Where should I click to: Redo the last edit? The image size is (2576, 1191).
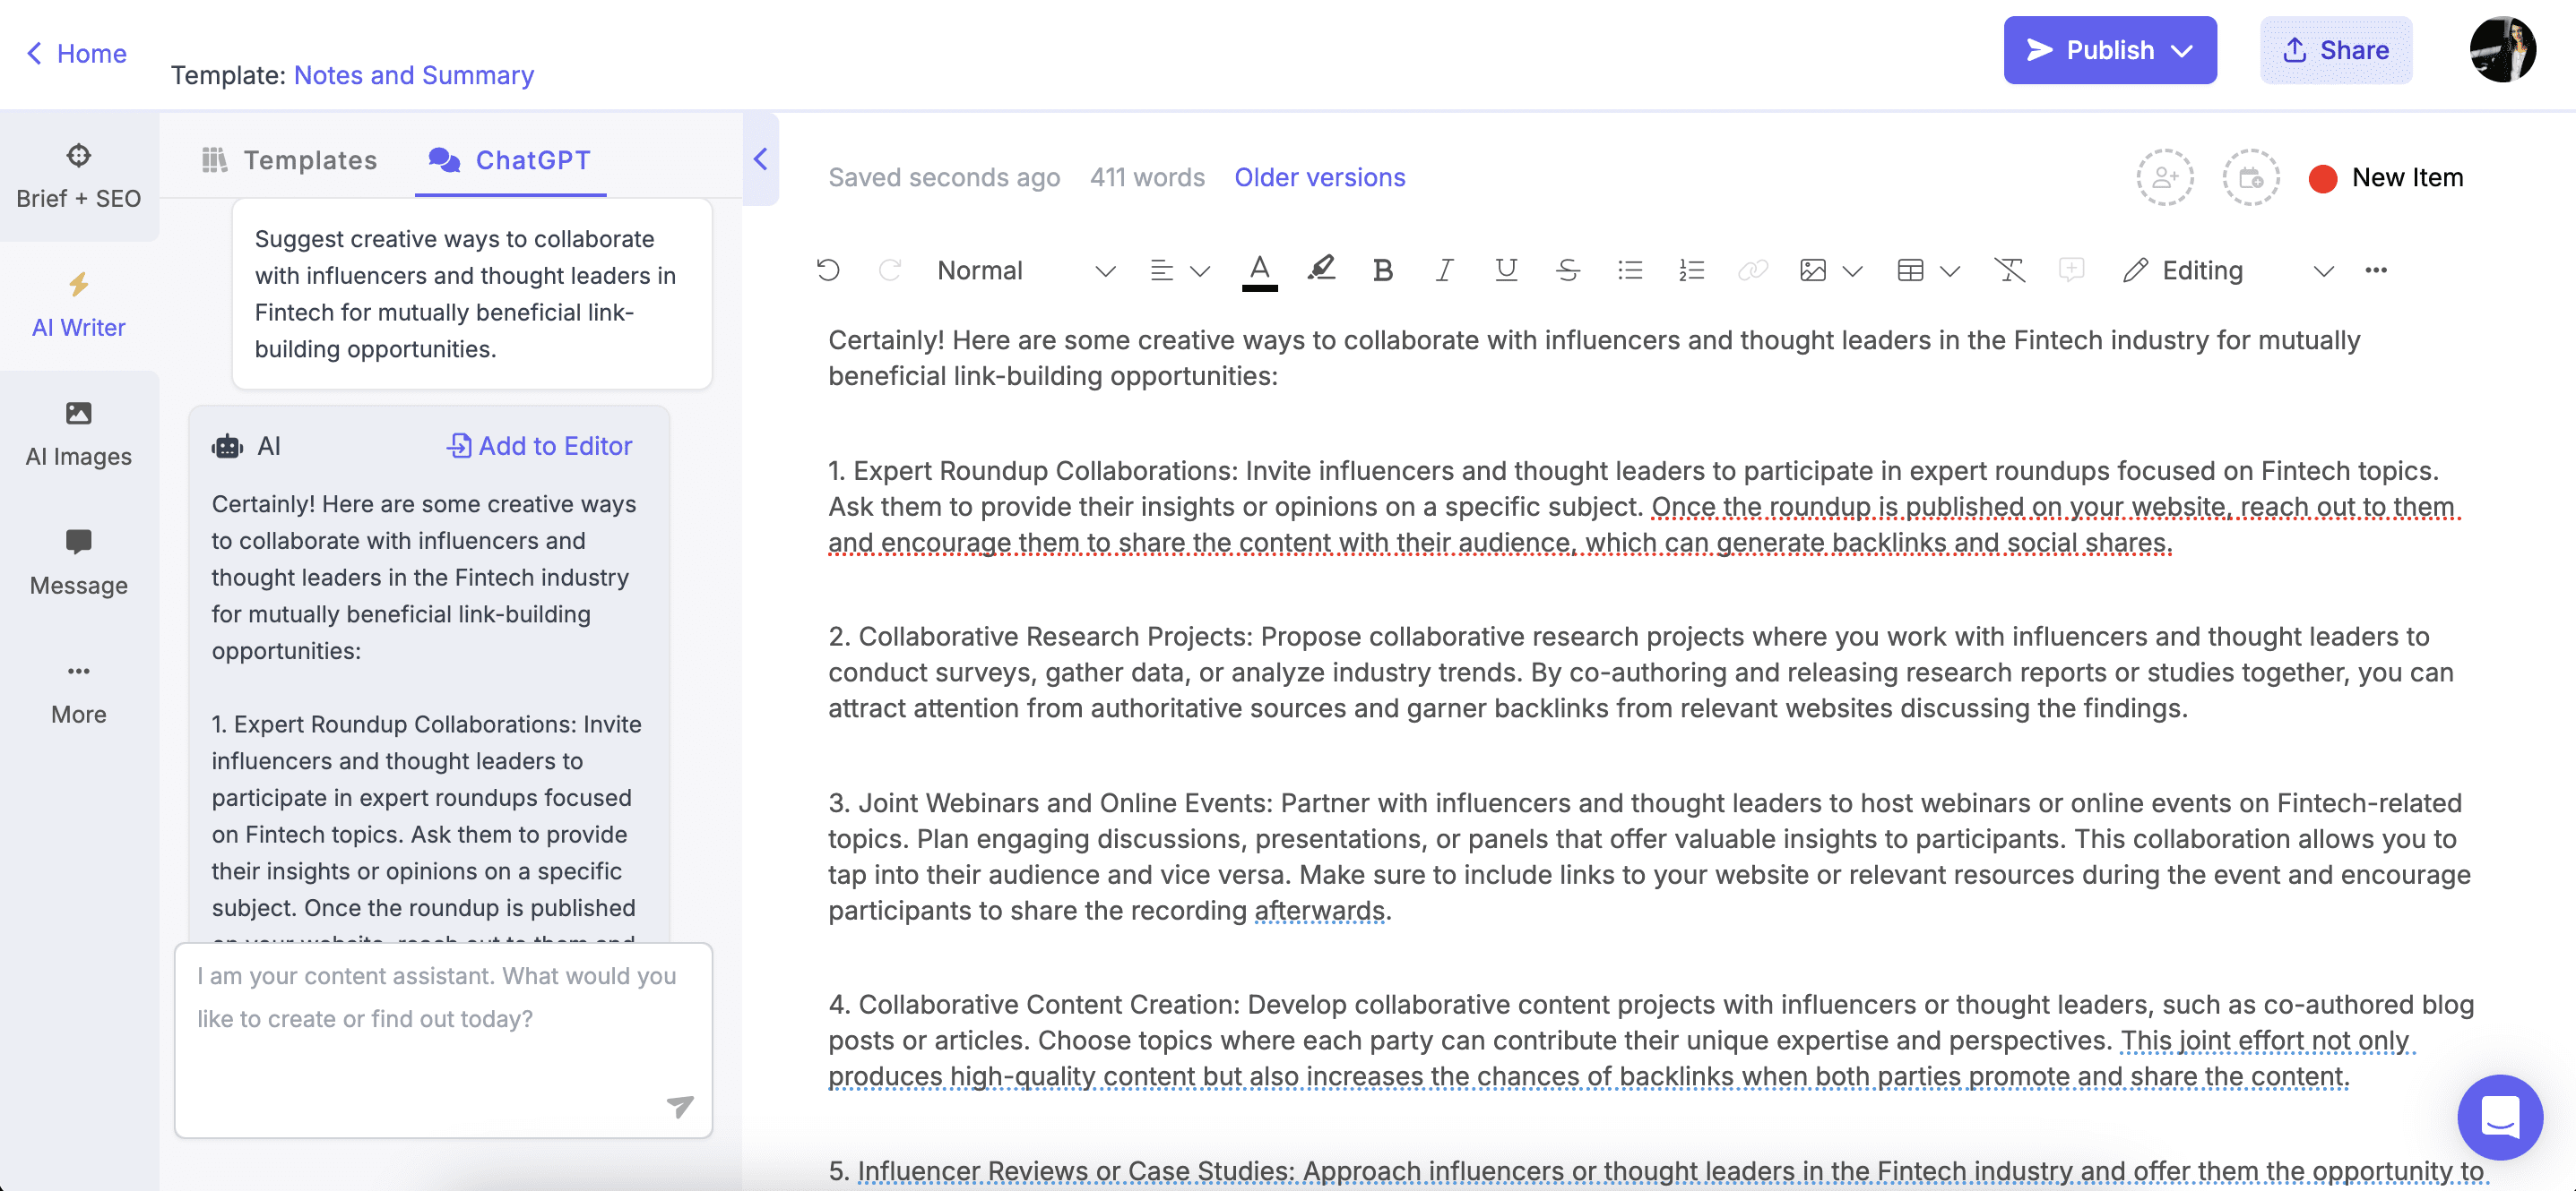tap(889, 270)
